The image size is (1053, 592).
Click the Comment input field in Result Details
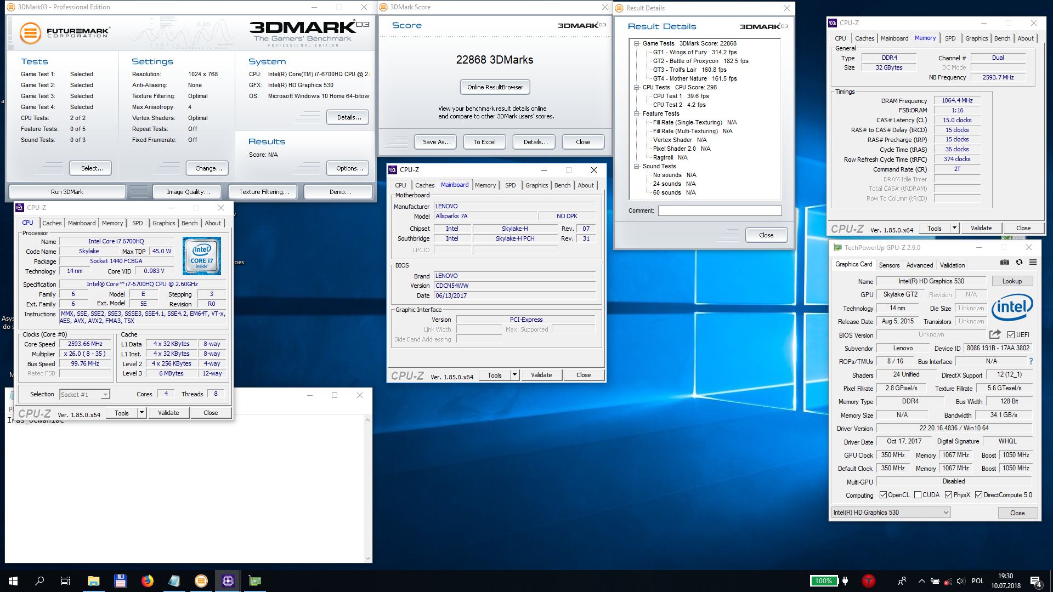click(x=720, y=210)
